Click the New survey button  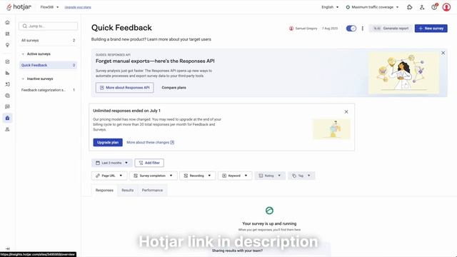pos(431,29)
